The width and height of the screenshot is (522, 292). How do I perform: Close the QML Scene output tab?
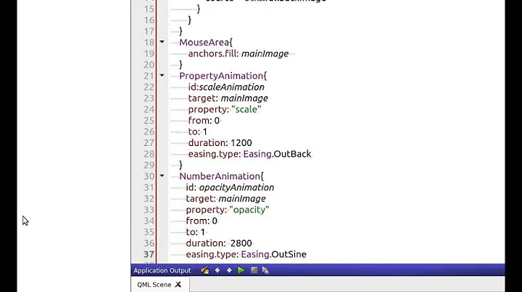[x=178, y=285]
